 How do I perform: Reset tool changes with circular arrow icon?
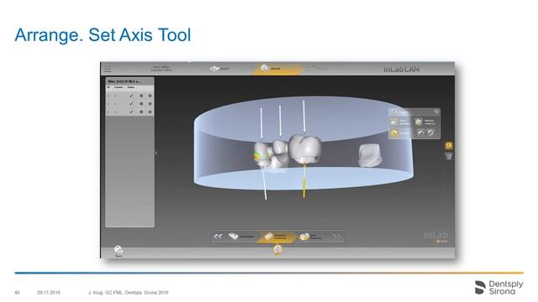431,133
